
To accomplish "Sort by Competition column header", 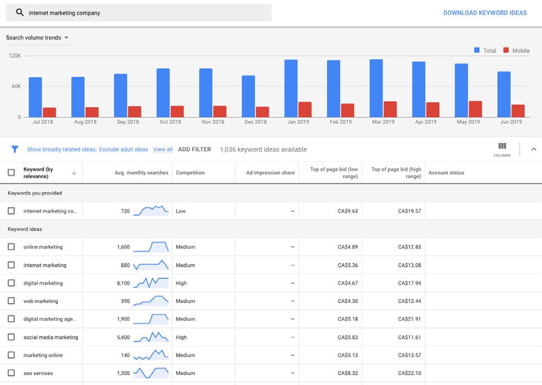I will click(190, 173).
